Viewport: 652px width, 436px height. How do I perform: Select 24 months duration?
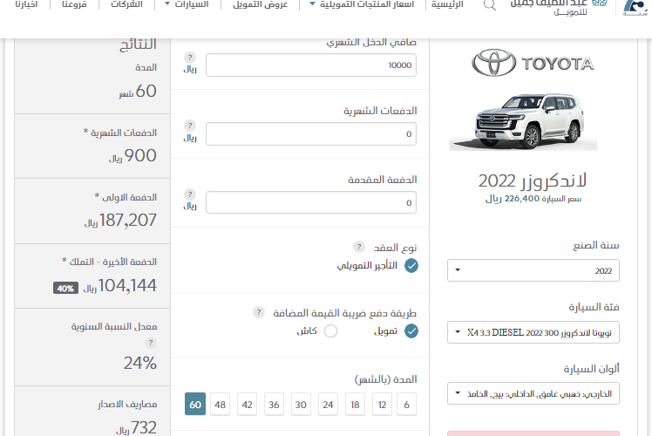(x=328, y=404)
